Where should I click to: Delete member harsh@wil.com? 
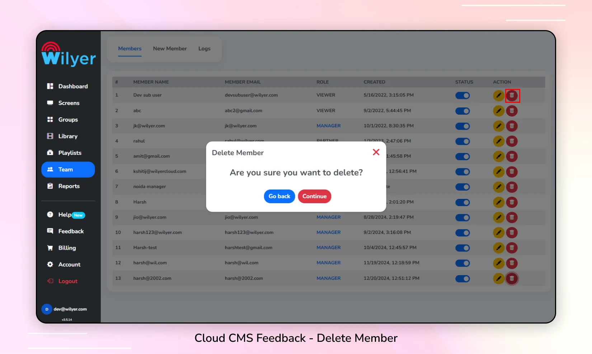tap(512, 263)
